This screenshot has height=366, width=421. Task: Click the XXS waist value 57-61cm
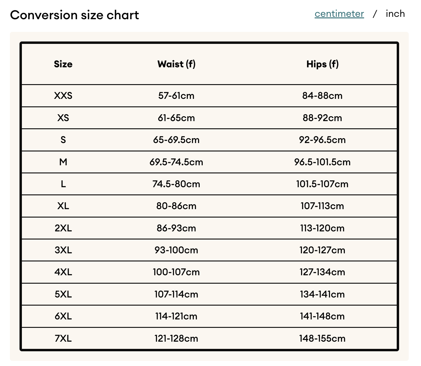(176, 96)
